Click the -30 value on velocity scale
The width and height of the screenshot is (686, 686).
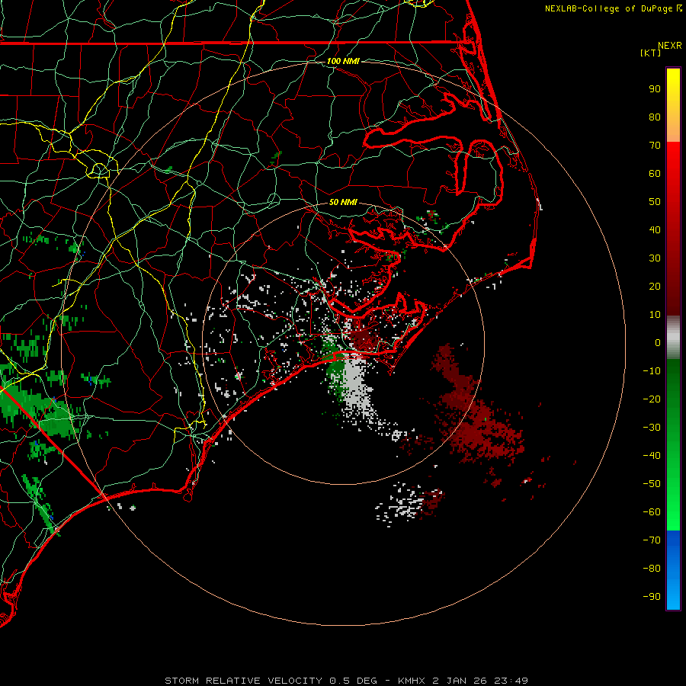pos(652,428)
